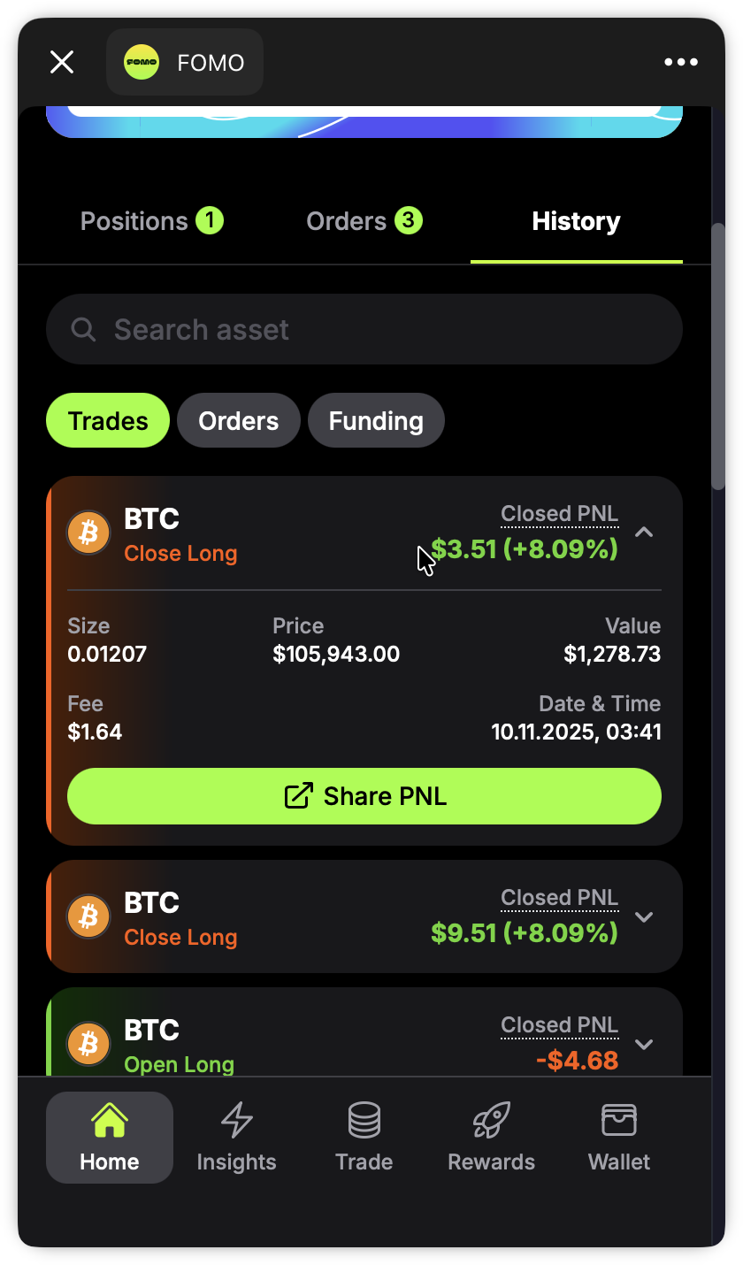Switch to the Positions tab
The height and width of the screenshot is (1265, 743).
[151, 221]
